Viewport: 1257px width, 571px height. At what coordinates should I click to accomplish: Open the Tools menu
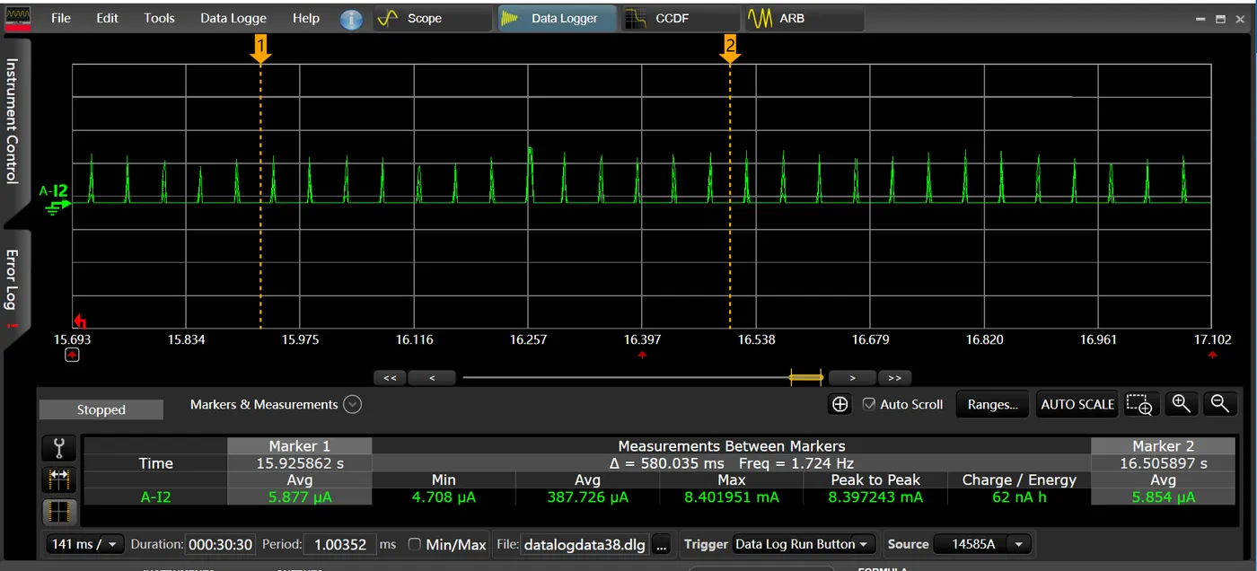[x=159, y=18]
